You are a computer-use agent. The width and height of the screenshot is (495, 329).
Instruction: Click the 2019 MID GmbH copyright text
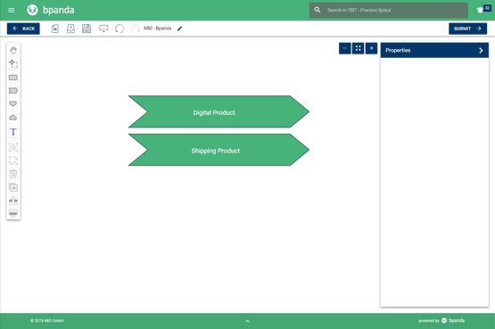(x=47, y=321)
